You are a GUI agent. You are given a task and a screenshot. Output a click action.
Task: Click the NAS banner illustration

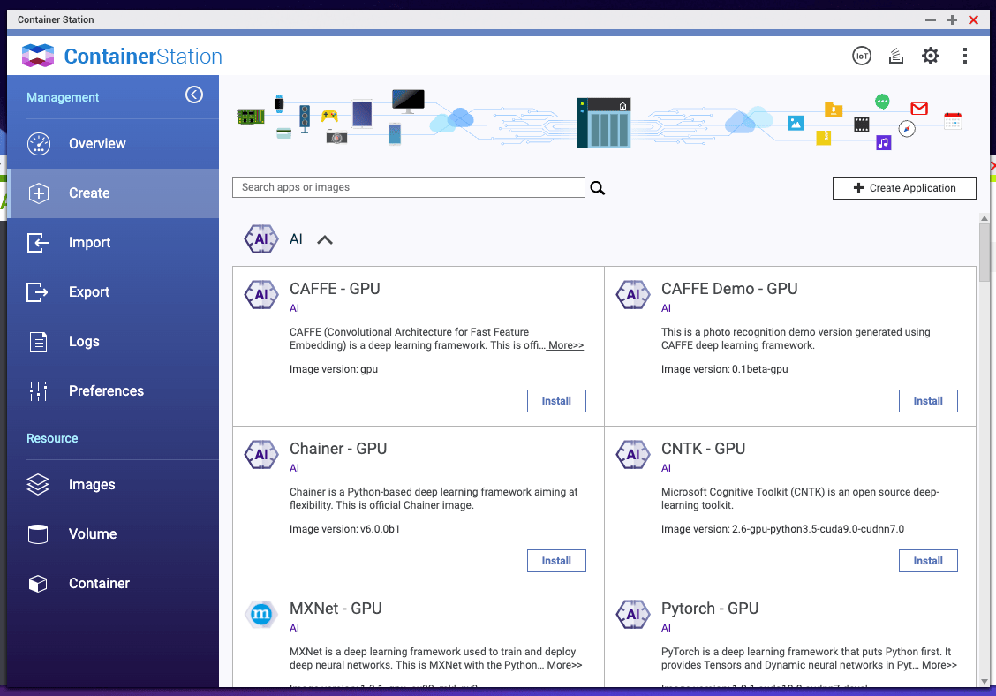click(x=603, y=123)
